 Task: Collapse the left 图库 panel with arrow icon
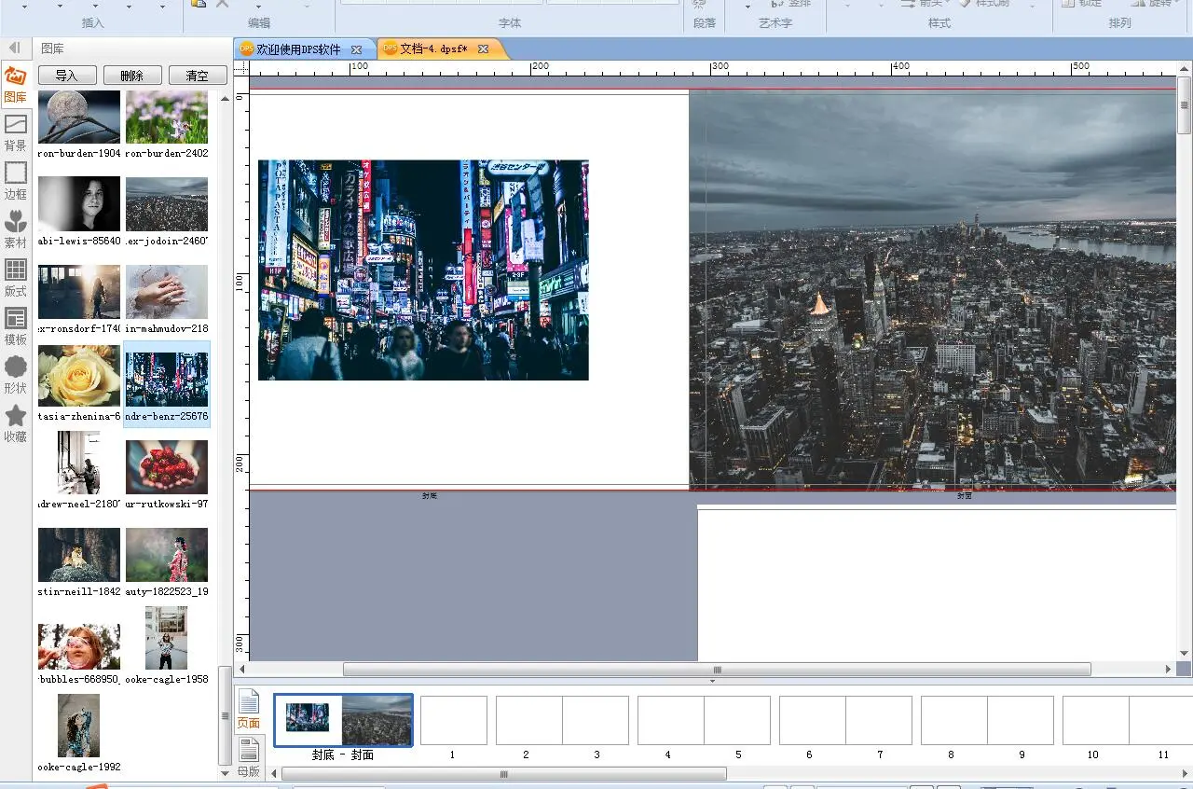(15, 48)
